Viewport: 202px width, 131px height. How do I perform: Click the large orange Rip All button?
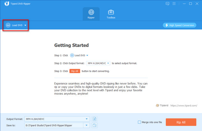point(181,122)
